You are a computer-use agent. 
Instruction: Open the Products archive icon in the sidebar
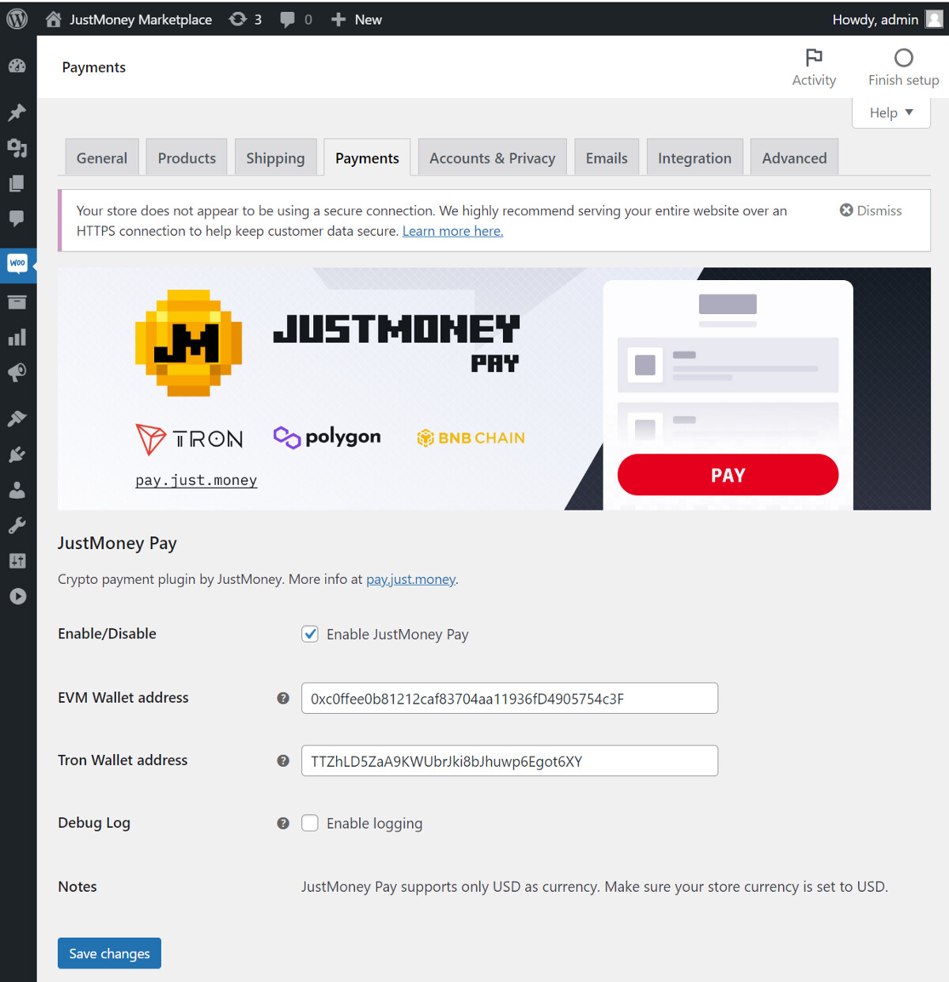pyautogui.click(x=17, y=302)
